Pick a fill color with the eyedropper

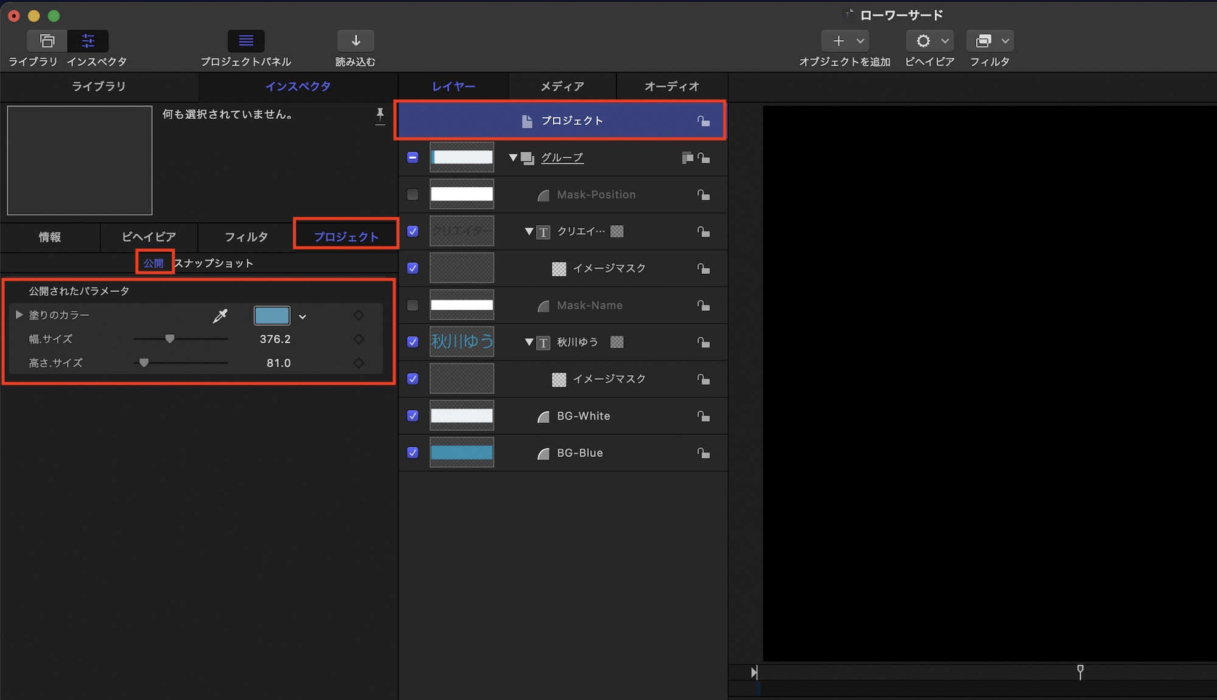pos(220,315)
